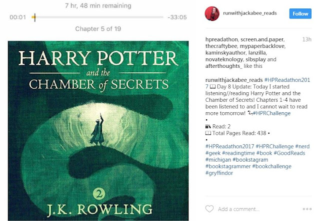The image size is (320, 221).
Task: Open the Harry Potter audiobook cover image
Action: pos(98,131)
